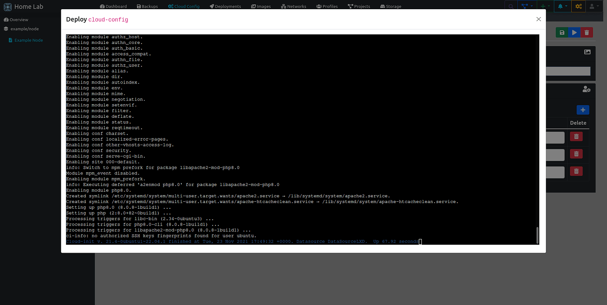Click line 'Processing triggers for libc-bin'
607x305 pixels.
(x=140, y=219)
